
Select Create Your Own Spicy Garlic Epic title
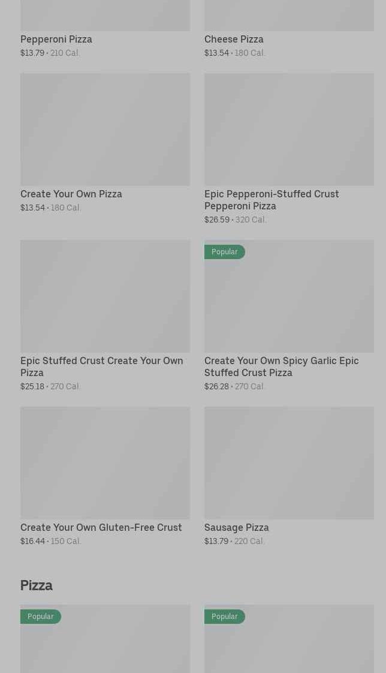tap(282, 366)
